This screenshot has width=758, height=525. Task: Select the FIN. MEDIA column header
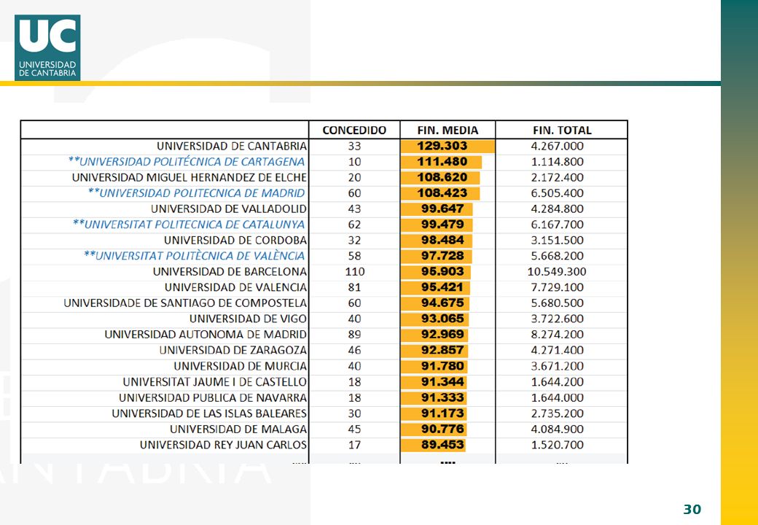[448, 130]
